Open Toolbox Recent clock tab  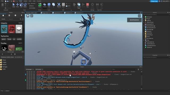(15, 15)
